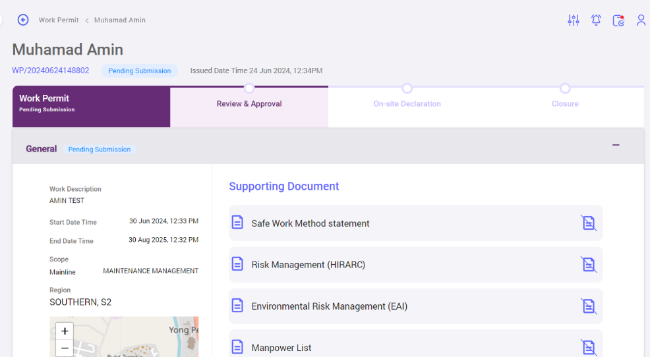Viewport: 650px width, 357px height.
Task: Click the Supporting Document heading
Action: coord(284,186)
